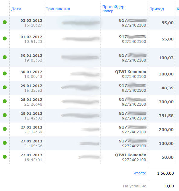
Task: Click the green status dot for 30.01.2012 19:03:53
Action: click(5, 57)
